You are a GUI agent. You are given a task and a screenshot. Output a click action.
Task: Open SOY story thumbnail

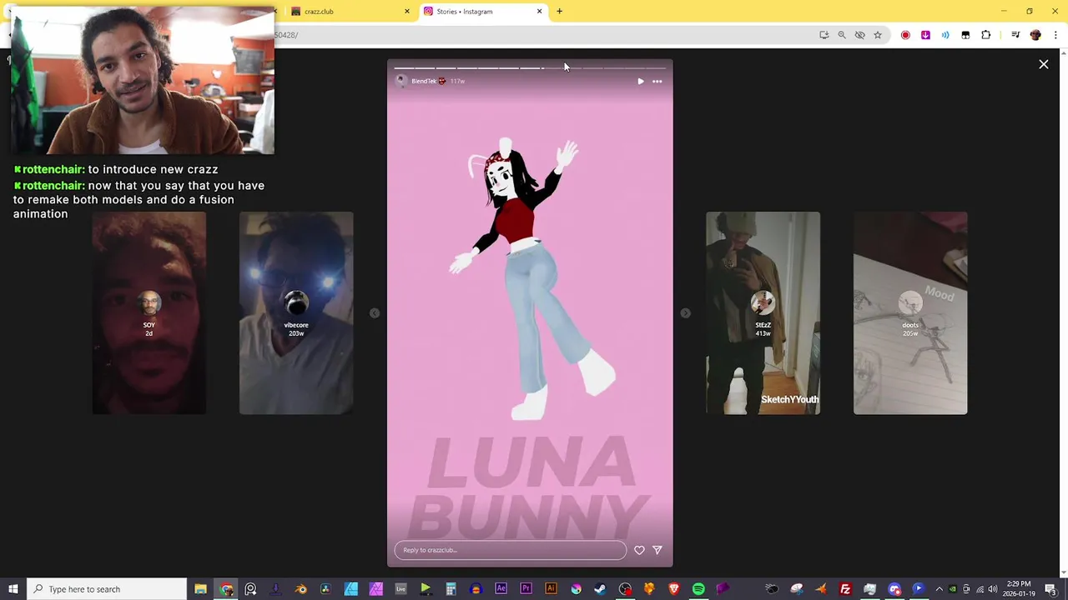[x=149, y=312]
